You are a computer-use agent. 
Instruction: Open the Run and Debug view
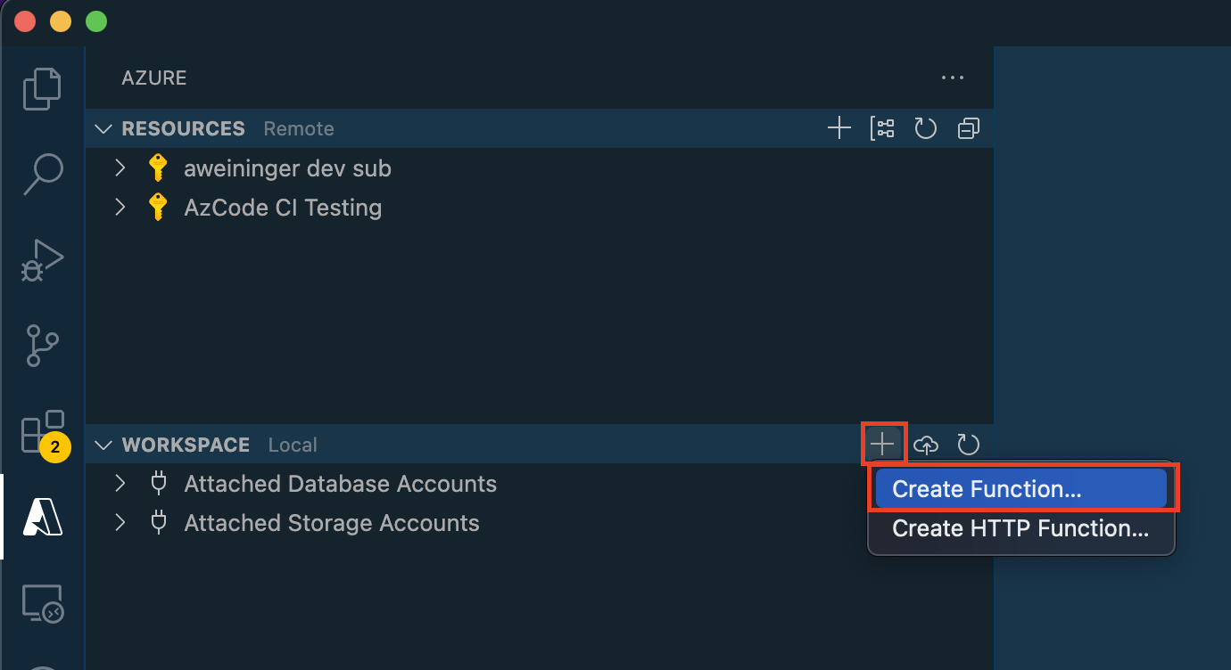42,259
